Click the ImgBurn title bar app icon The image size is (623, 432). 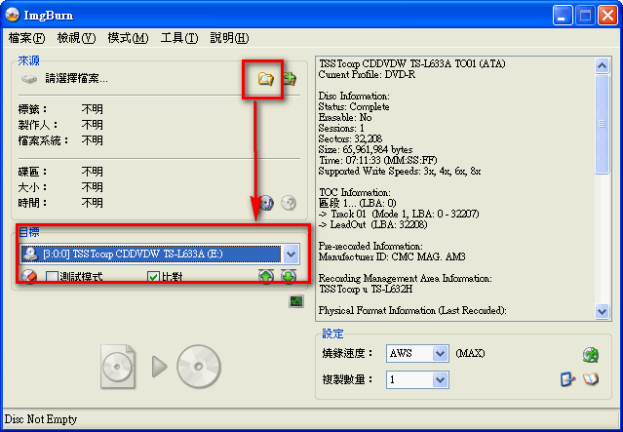(x=13, y=15)
